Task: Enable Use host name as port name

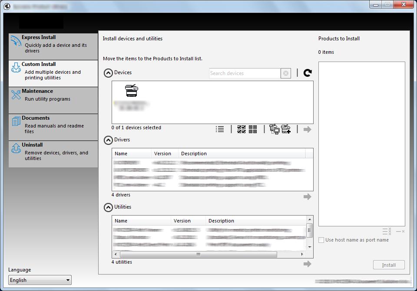Action: [321, 240]
